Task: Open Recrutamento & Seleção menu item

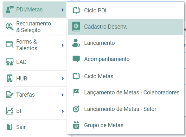Action: point(34,27)
